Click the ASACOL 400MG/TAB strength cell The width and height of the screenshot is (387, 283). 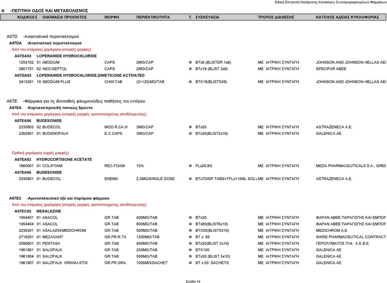pyautogui.click(x=147, y=218)
